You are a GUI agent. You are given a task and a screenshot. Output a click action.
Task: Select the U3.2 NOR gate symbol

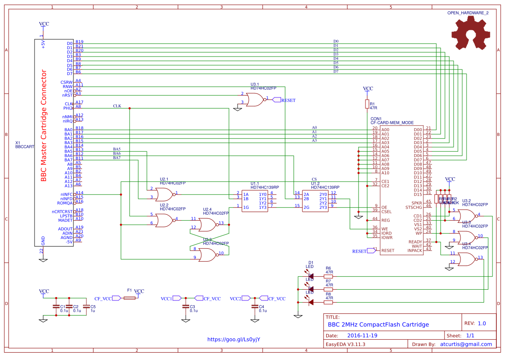click(466, 215)
